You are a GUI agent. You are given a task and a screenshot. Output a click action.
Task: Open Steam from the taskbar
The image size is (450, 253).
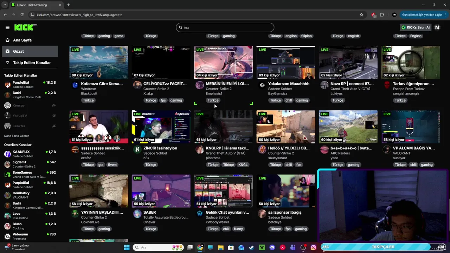click(251, 247)
